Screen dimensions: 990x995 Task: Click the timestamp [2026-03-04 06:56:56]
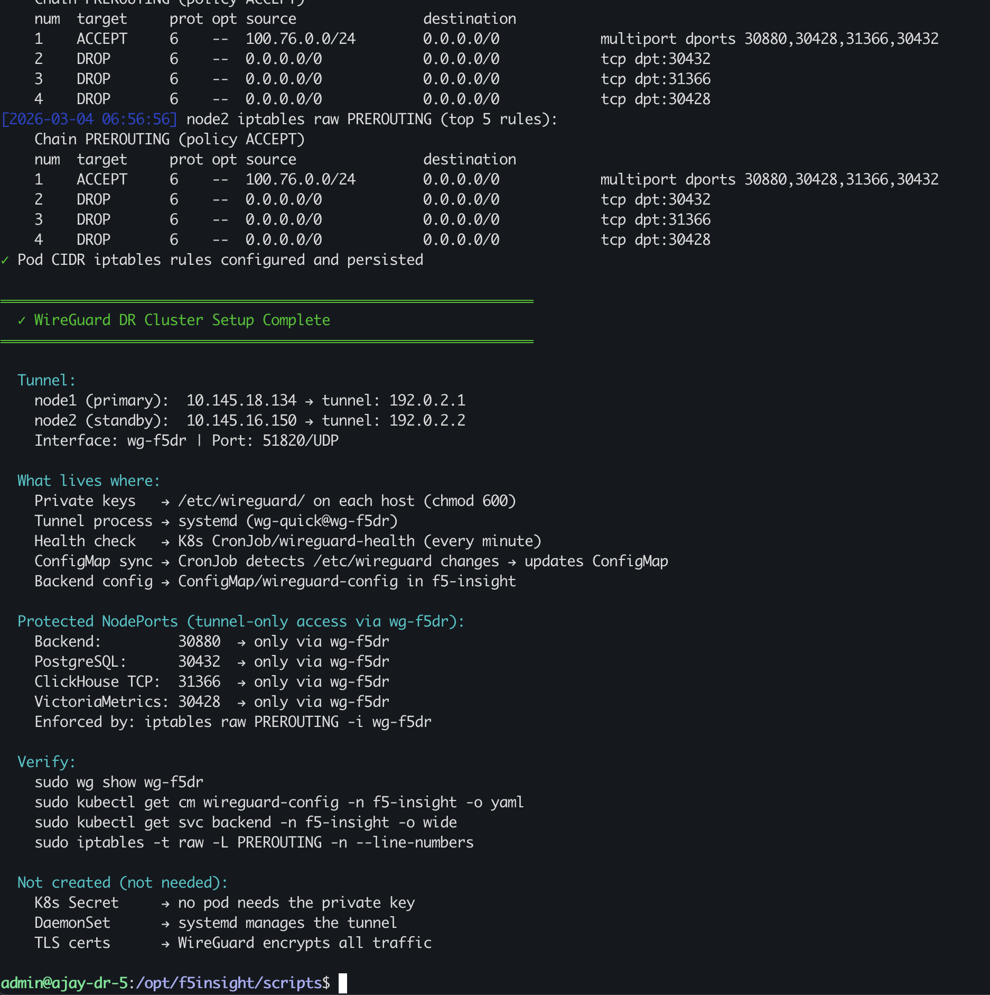[x=89, y=119]
